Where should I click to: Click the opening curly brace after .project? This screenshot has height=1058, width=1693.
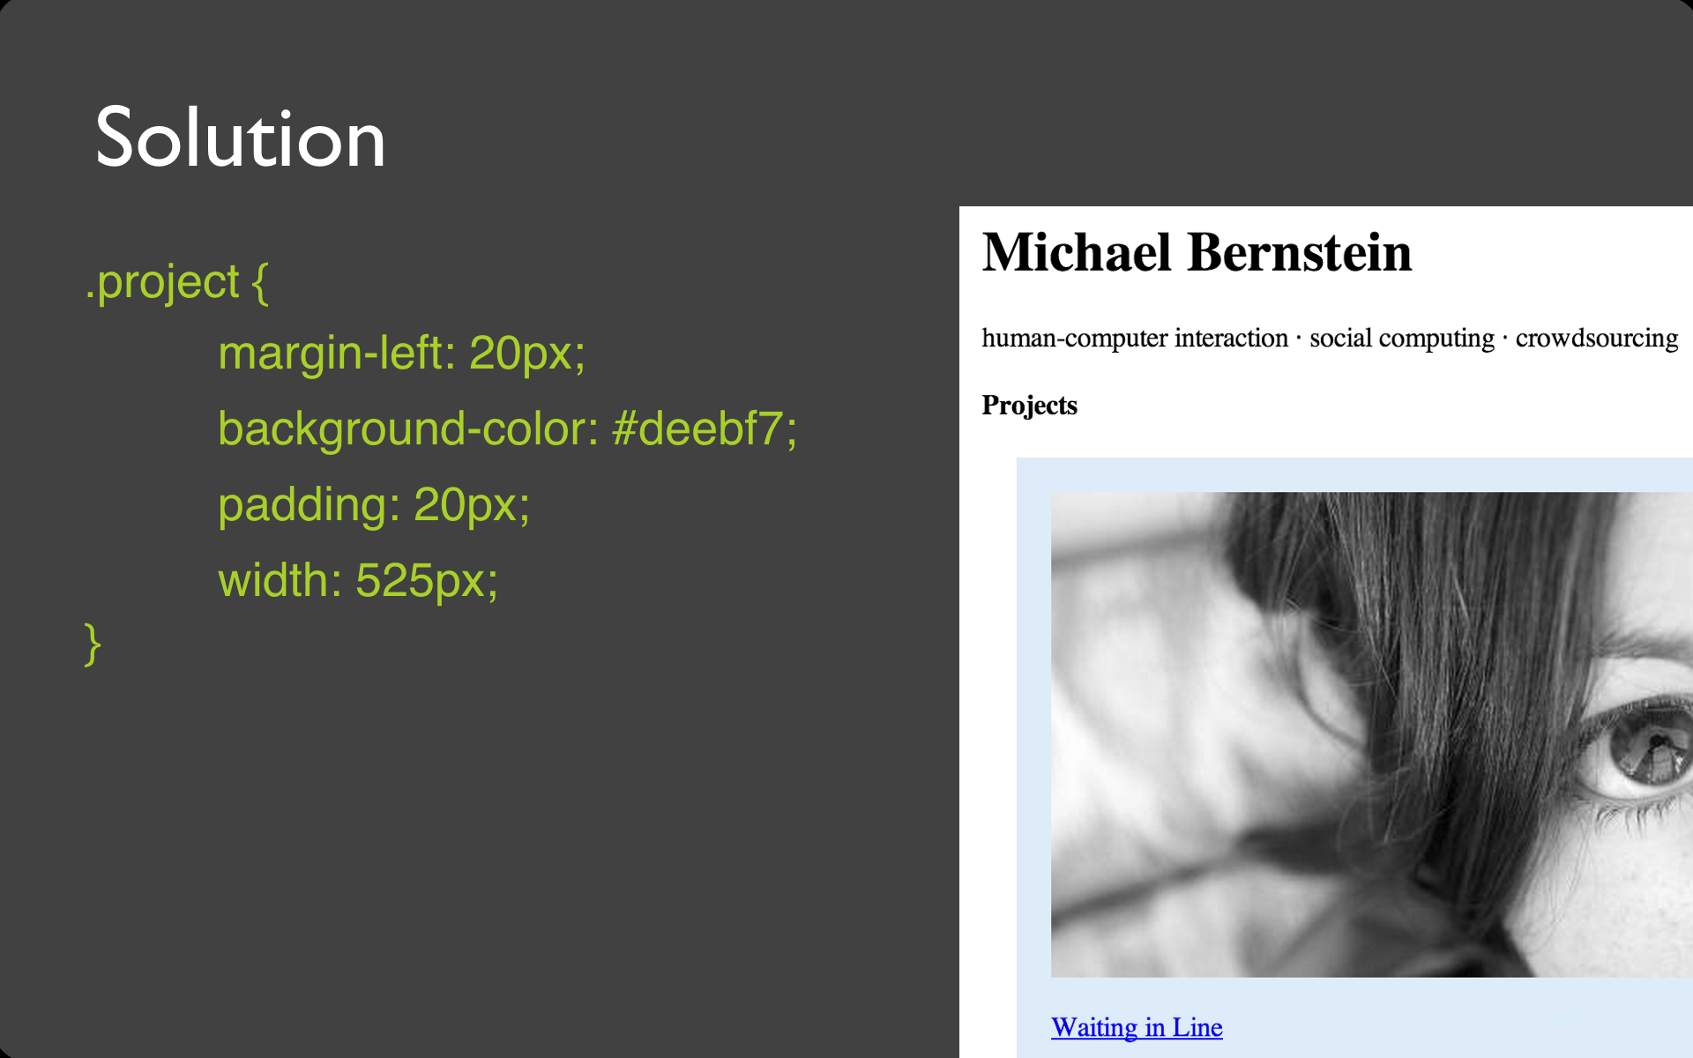(260, 283)
